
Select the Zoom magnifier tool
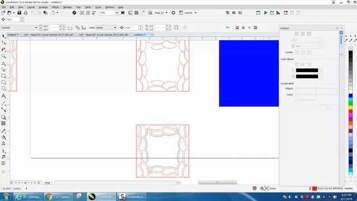(3, 56)
